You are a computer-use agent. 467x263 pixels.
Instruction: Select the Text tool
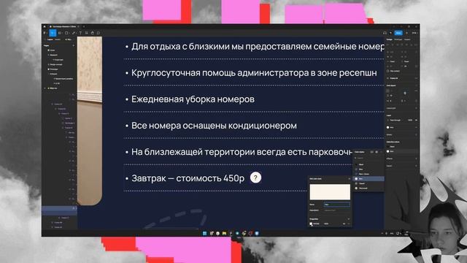point(80,33)
